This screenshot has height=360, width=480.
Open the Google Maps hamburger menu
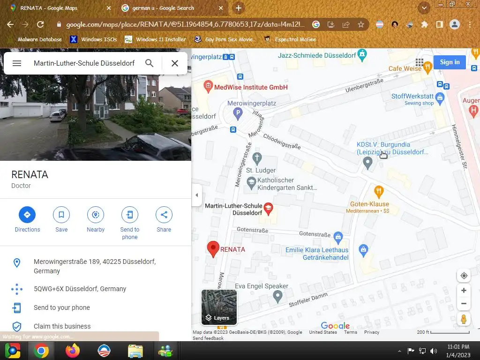pyautogui.click(x=17, y=63)
